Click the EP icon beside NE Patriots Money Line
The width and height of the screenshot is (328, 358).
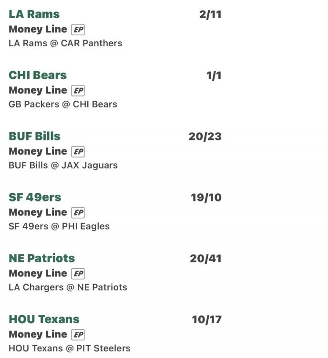[78, 274]
